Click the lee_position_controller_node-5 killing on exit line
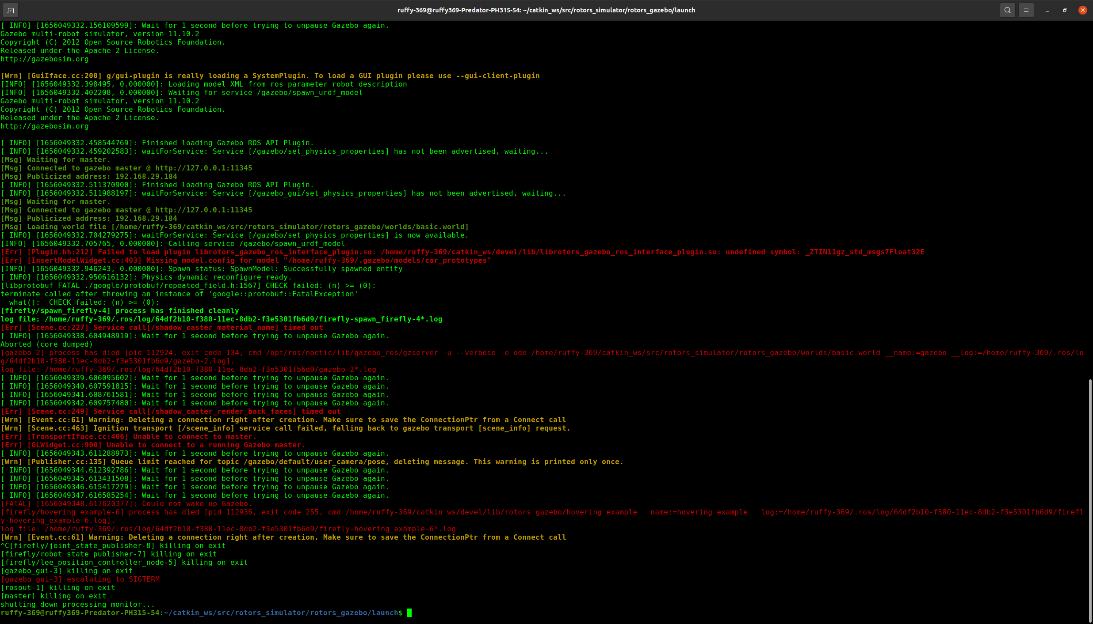The height and width of the screenshot is (624, 1093). [124, 563]
